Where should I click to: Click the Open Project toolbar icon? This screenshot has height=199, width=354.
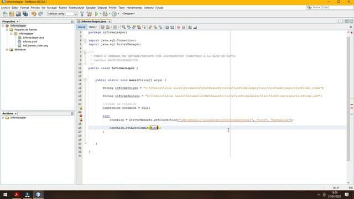point(18,14)
